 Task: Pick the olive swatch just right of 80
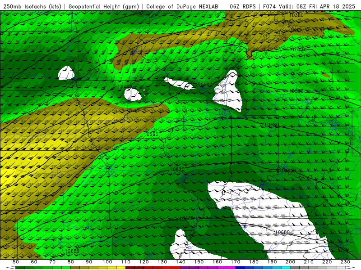pyautogui.click(x=75, y=268)
